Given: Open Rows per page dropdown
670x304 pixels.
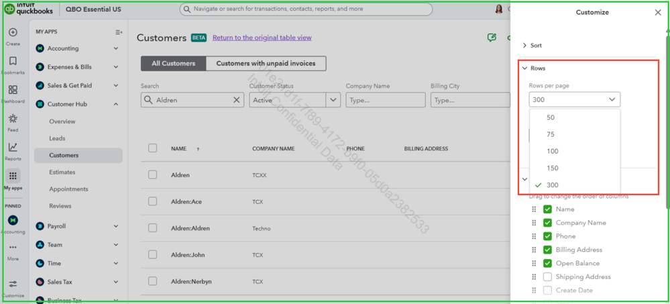Looking at the screenshot, I should pos(574,99).
